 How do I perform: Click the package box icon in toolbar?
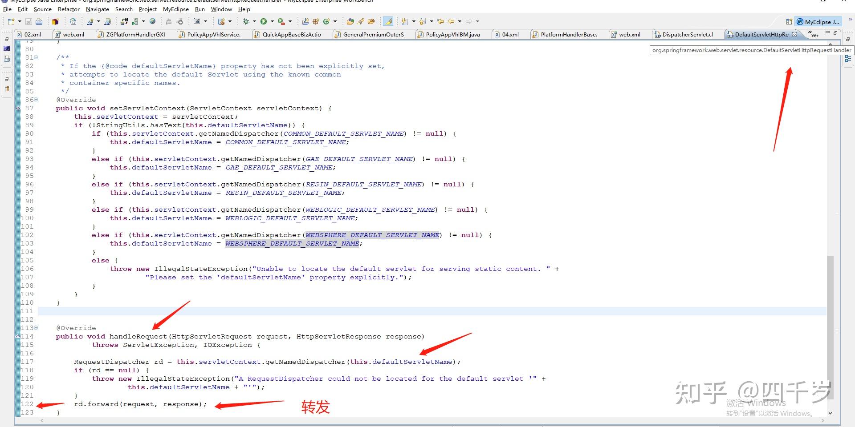pos(55,21)
